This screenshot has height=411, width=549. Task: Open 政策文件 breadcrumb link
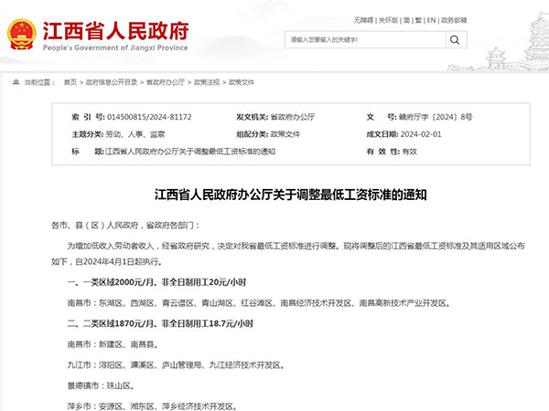click(x=242, y=82)
